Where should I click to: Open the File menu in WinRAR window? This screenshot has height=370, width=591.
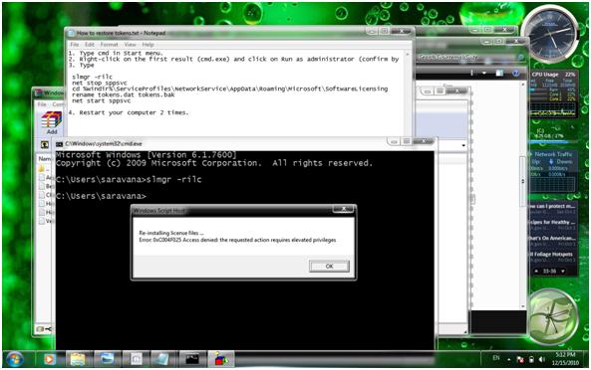(x=42, y=104)
